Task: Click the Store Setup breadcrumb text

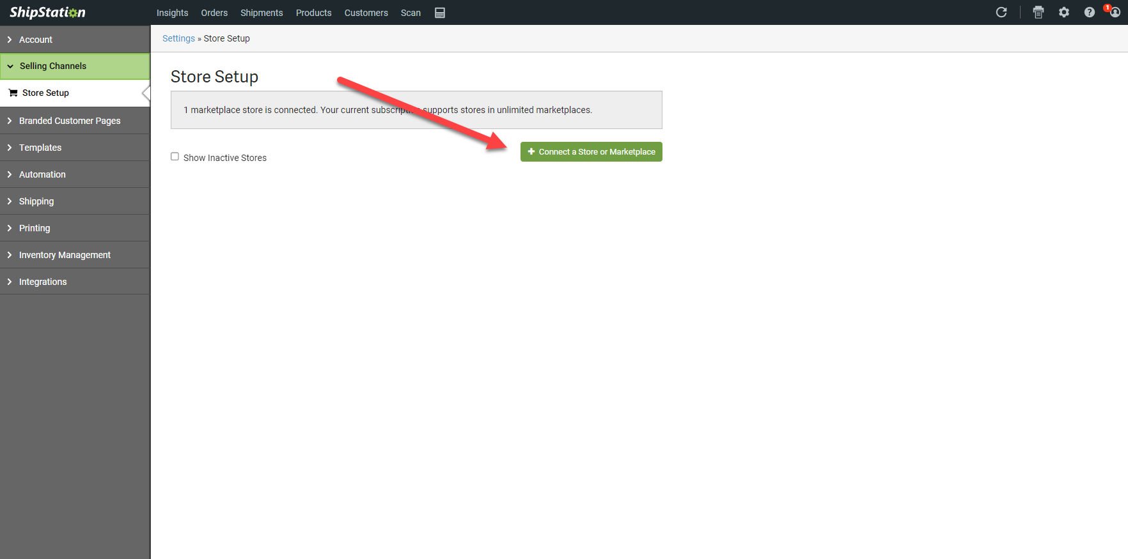Action: 226,38
